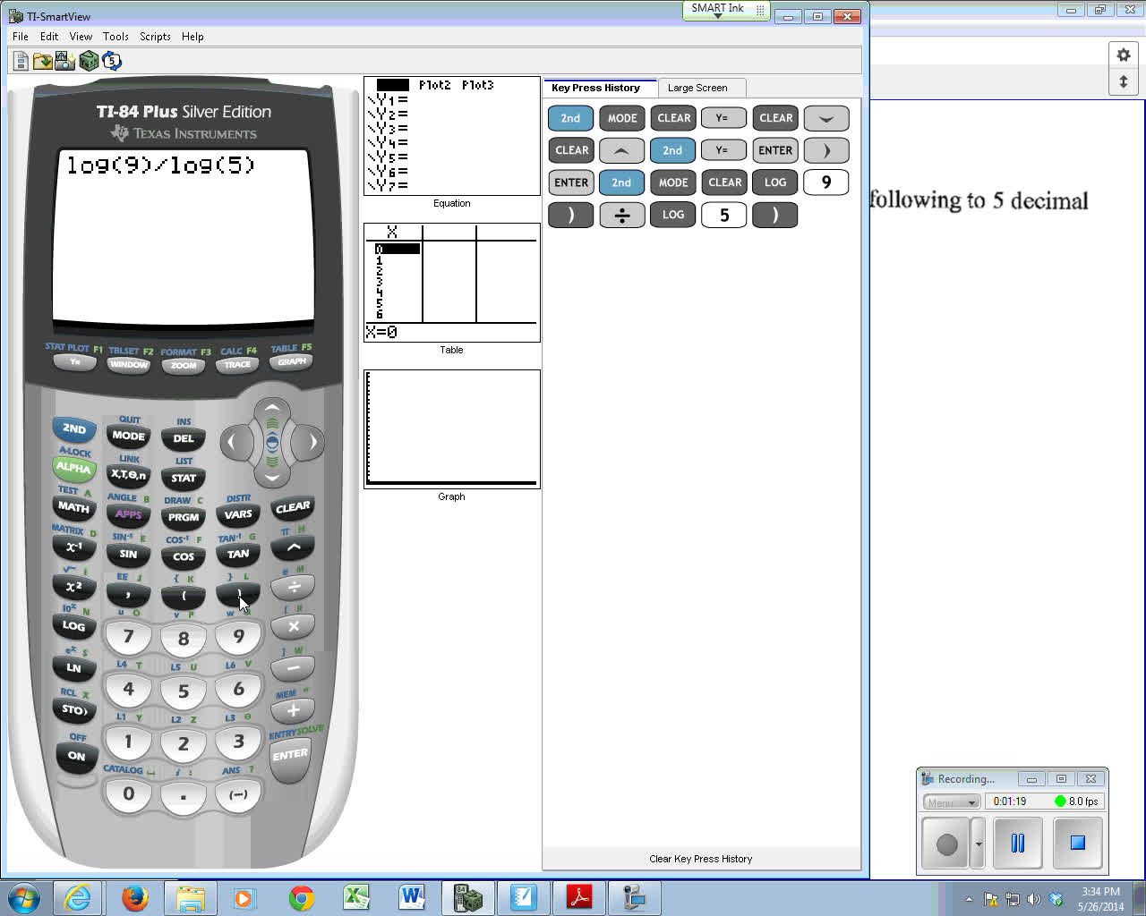
Task: Click the calculator VARS key
Action: (x=238, y=514)
